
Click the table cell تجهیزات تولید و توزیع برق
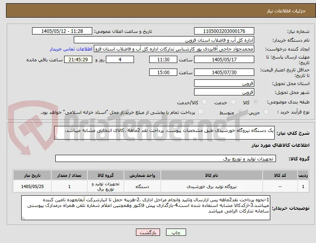pyautogui.click(x=105, y=186)
